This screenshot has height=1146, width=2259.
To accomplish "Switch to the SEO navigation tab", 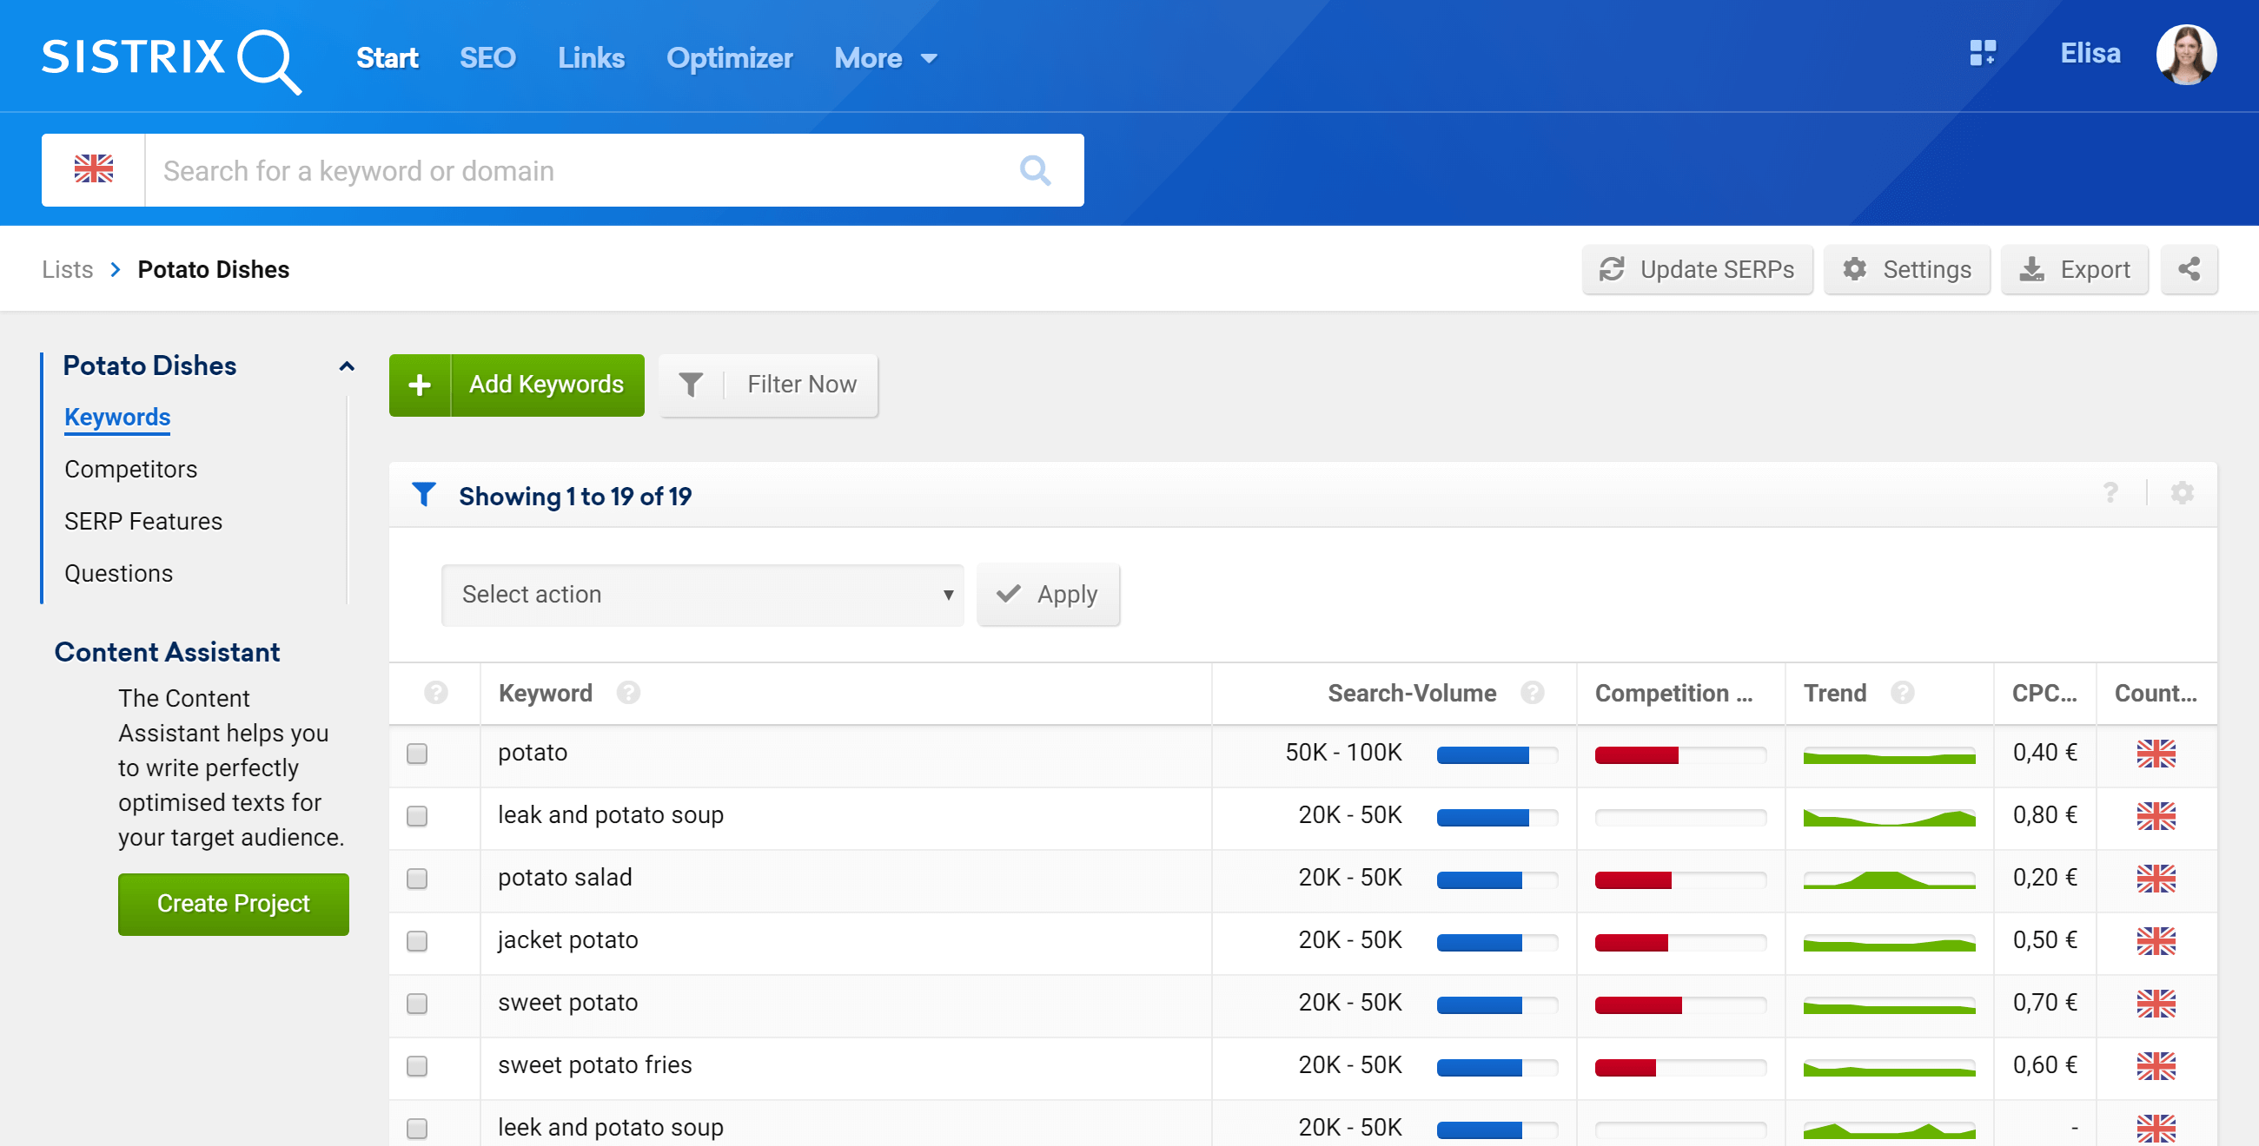I will (487, 58).
